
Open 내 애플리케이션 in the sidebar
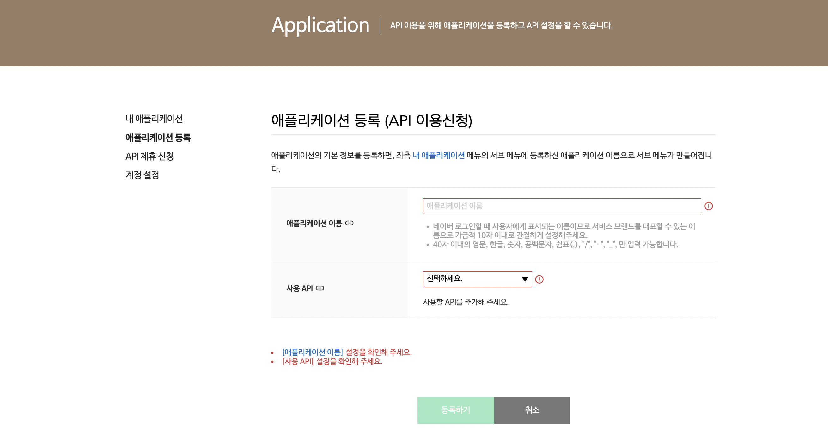[x=154, y=119]
